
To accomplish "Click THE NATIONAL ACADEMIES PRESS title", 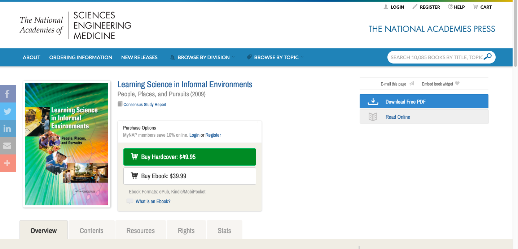I will [432, 29].
